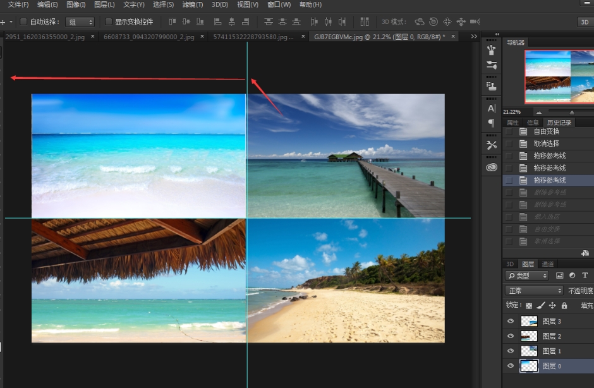
Task: Click the Align bottom edges icon
Action: pos(200,21)
